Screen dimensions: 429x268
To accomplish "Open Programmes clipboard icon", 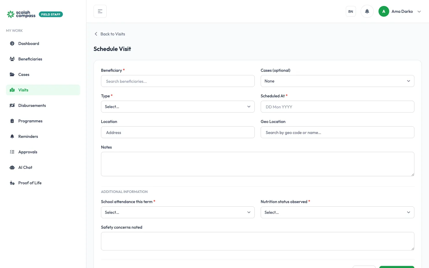I will tap(12, 121).
